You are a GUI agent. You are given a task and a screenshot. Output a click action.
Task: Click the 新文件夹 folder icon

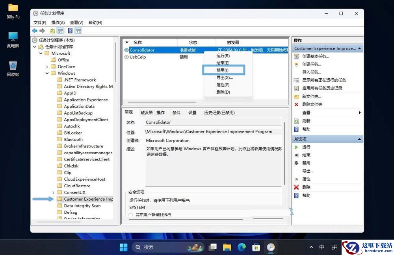pyautogui.click(x=297, y=97)
